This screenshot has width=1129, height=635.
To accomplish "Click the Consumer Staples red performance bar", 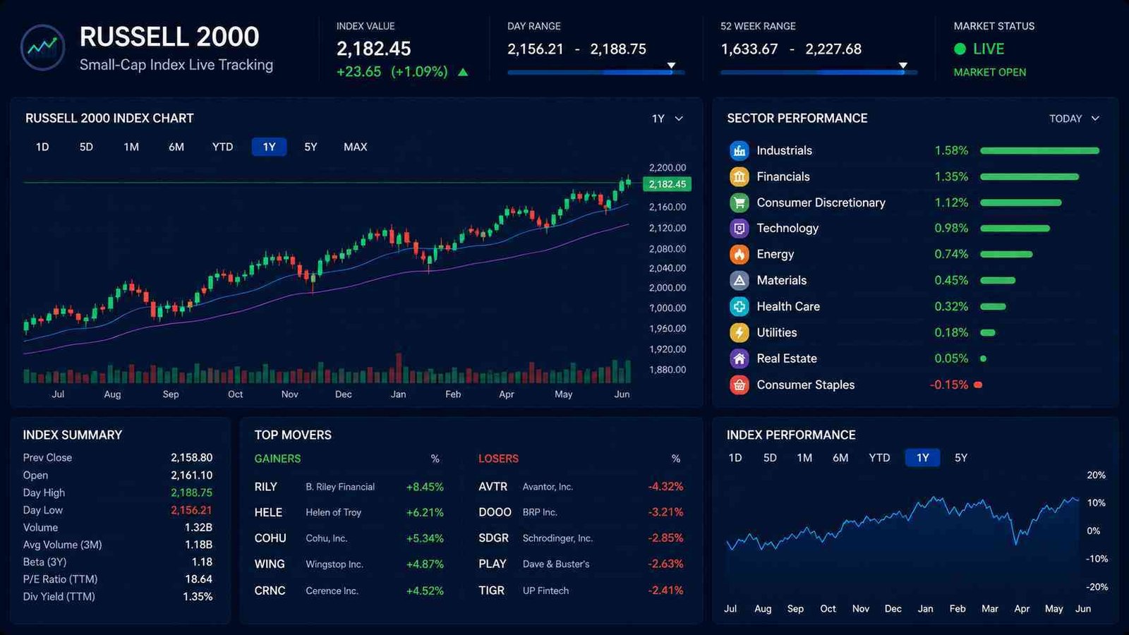I will click(x=978, y=385).
